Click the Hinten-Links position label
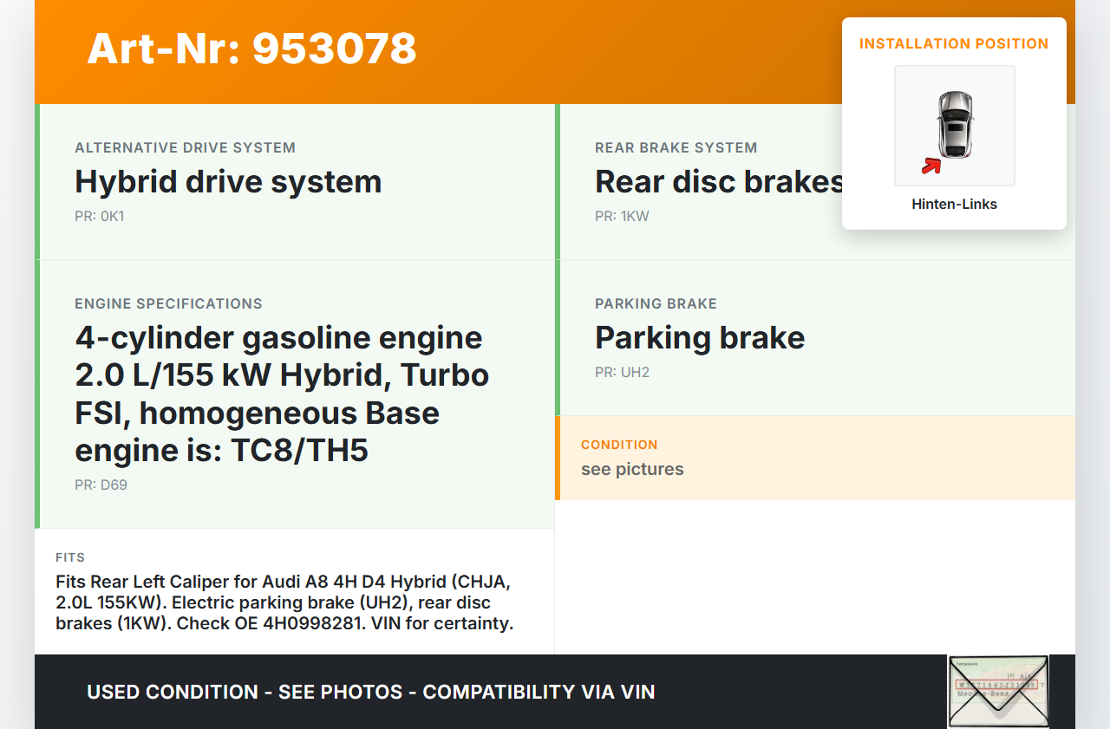 coord(954,205)
